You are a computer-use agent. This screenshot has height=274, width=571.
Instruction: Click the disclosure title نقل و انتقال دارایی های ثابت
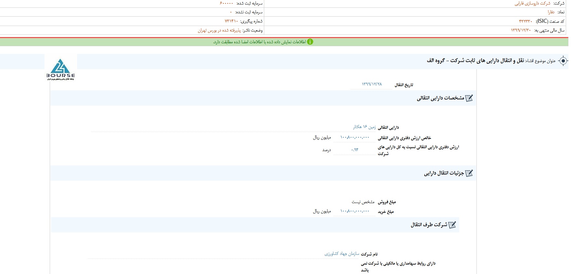click(x=475, y=61)
